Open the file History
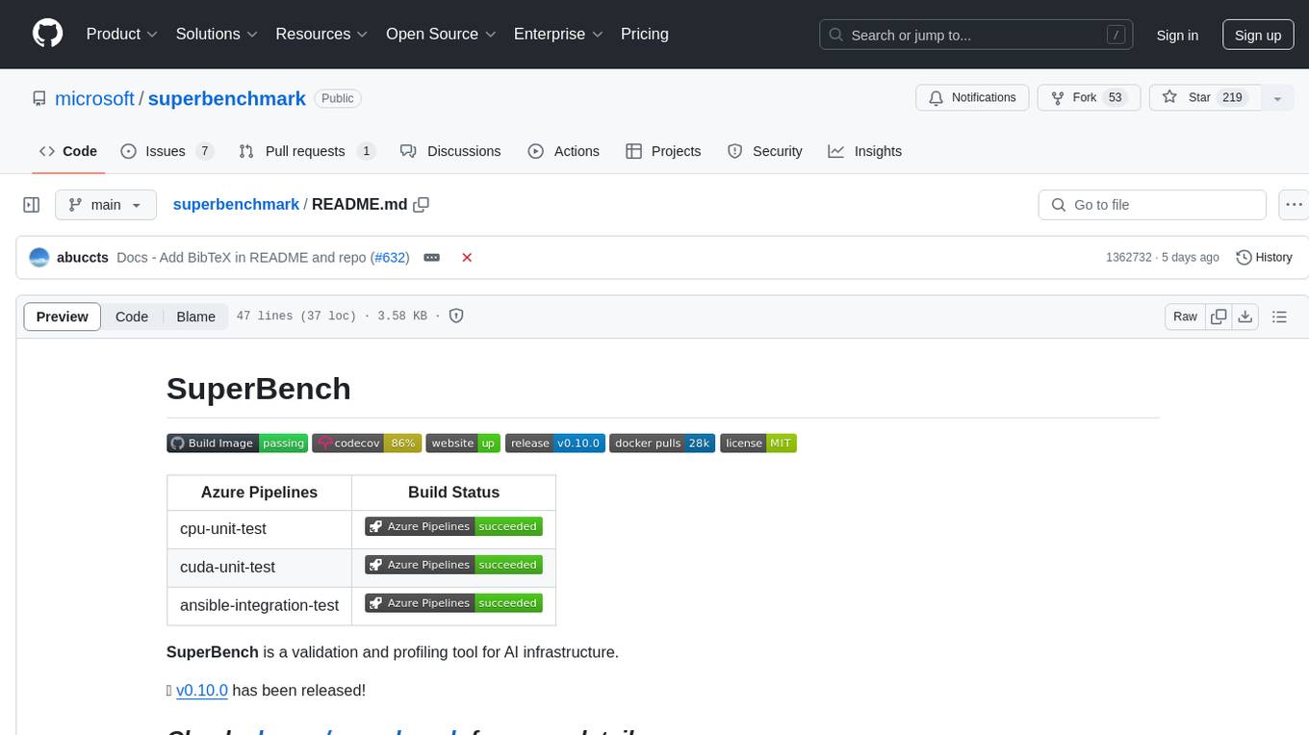Viewport: 1309px width, 735px height. click(1264, 258)
